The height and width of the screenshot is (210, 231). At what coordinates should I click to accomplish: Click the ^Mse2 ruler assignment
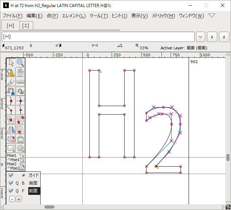click(16, 168)
